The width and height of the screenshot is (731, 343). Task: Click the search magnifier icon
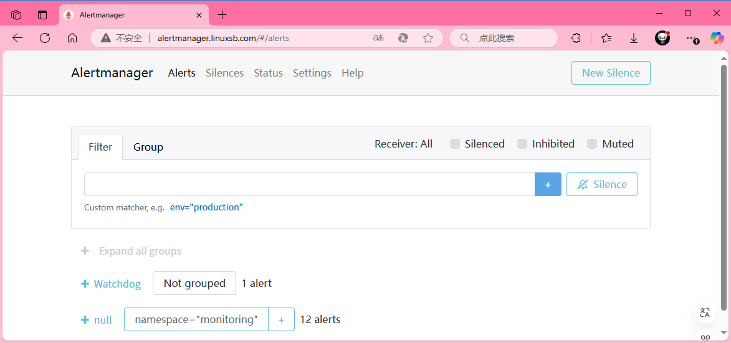pyautogui.click(x=464, y=38)
